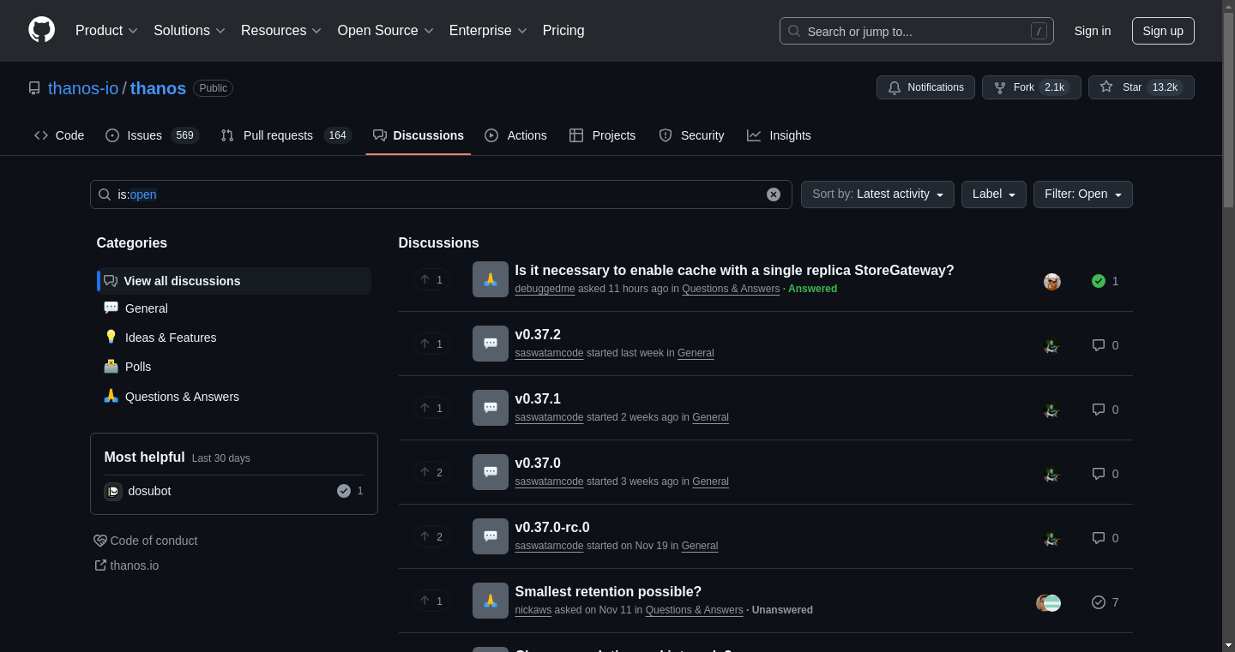The width and height of the screenshot is (1235, 652).
Task: Open the comment count for v0.37.0
Action: (x=1105, y=474)
